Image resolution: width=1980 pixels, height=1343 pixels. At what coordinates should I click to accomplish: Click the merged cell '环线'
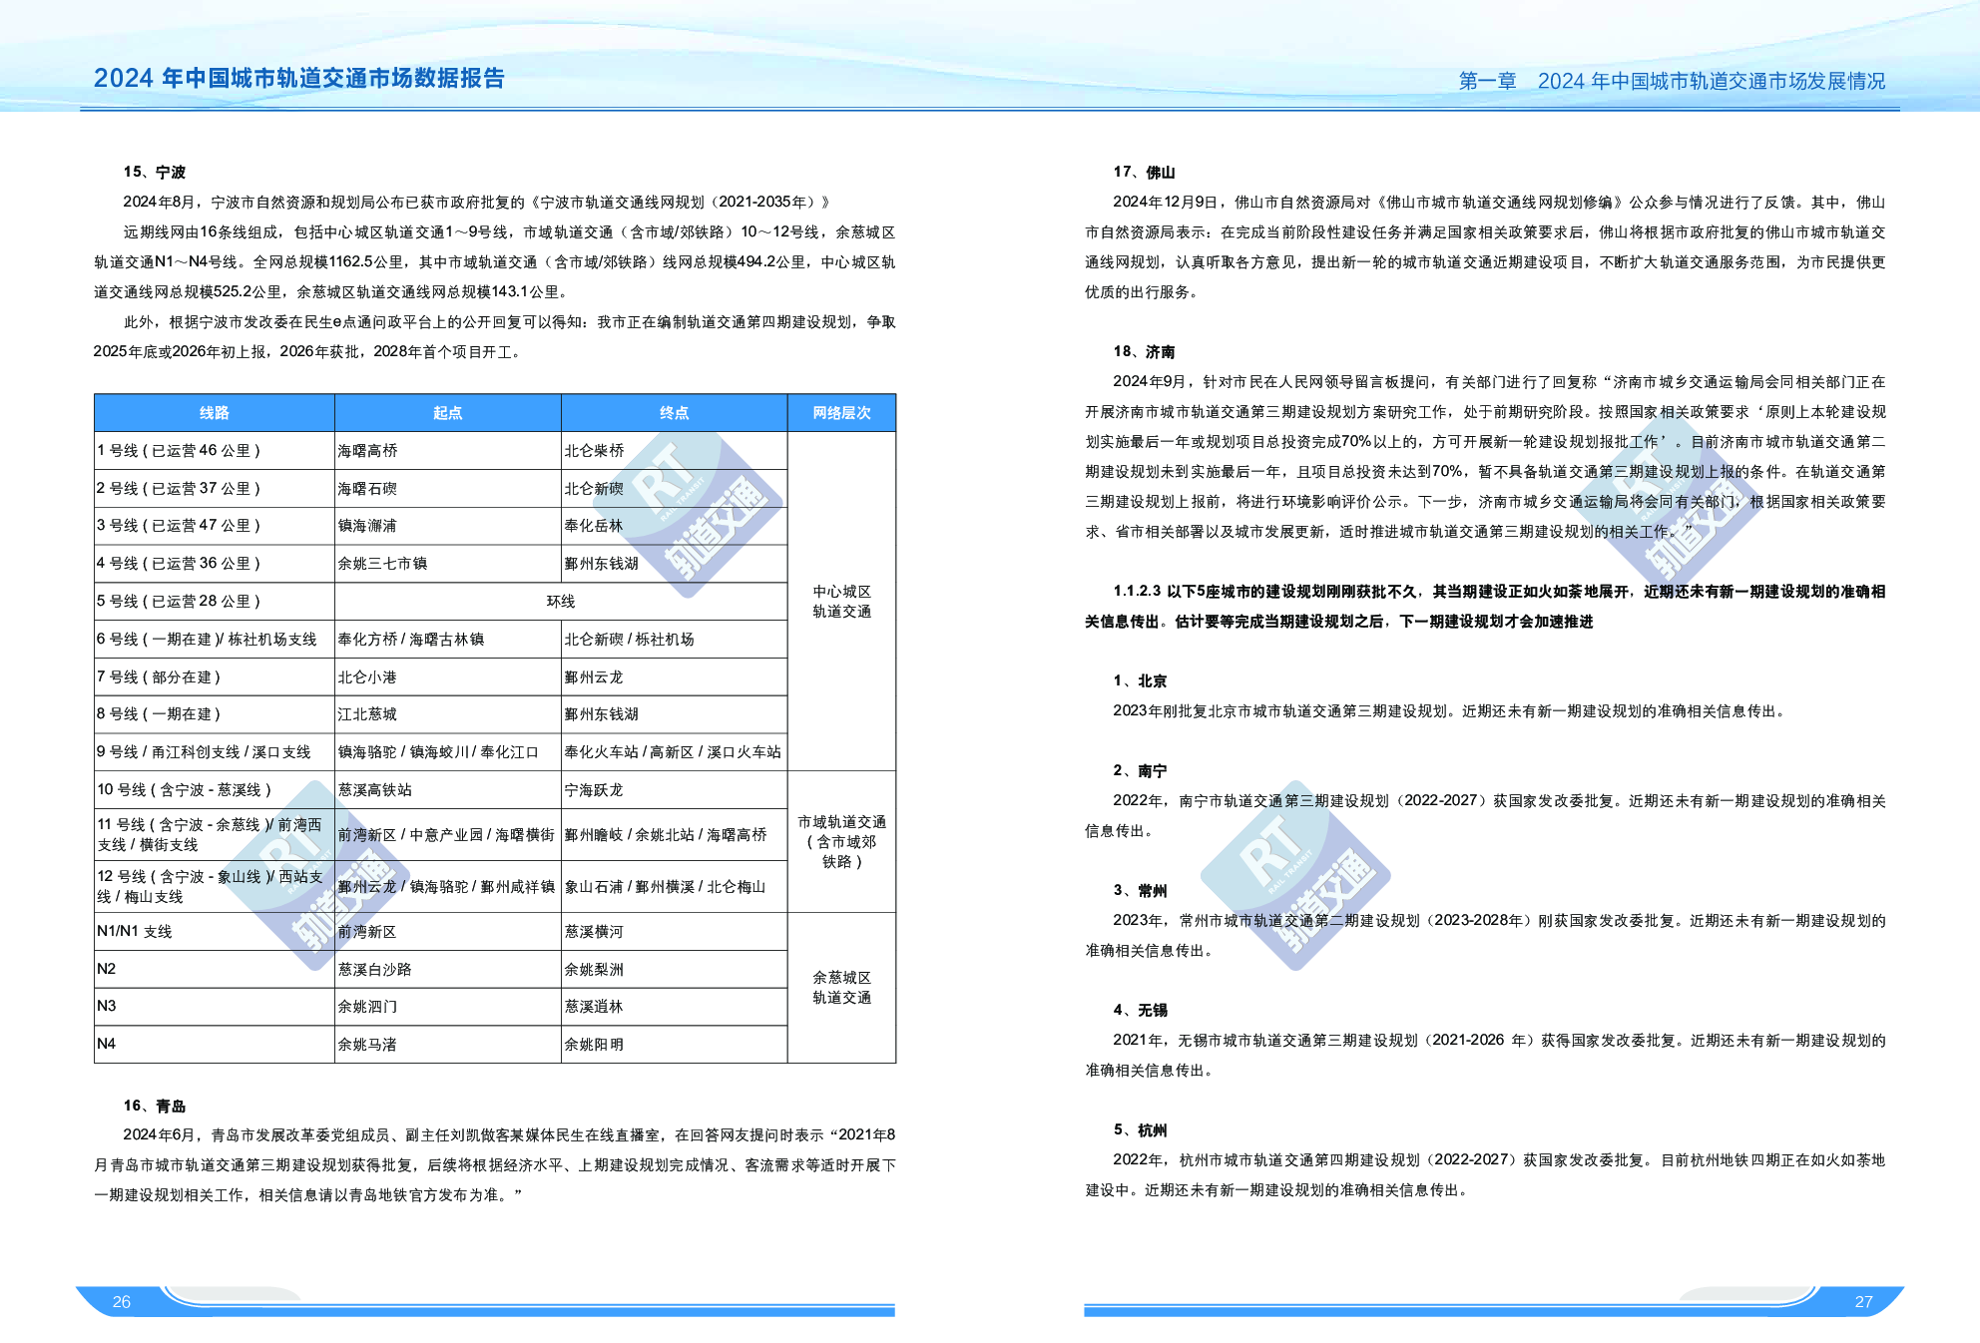561,601
